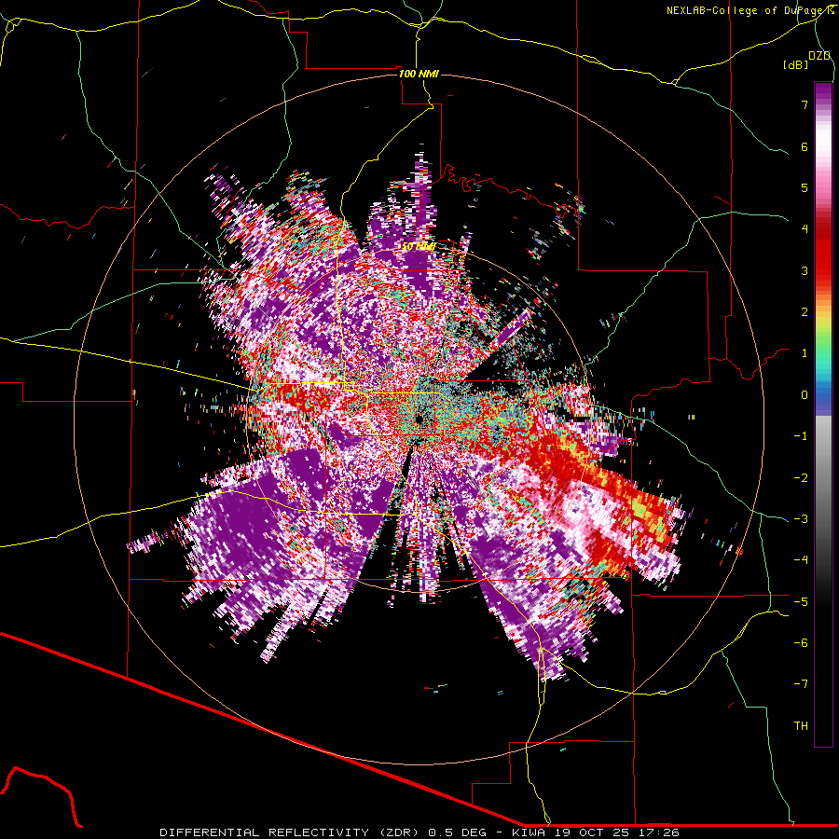This screenshot has width=839, height=839.
Task: Click the -7 value on the dB scale
Action: 801,684
